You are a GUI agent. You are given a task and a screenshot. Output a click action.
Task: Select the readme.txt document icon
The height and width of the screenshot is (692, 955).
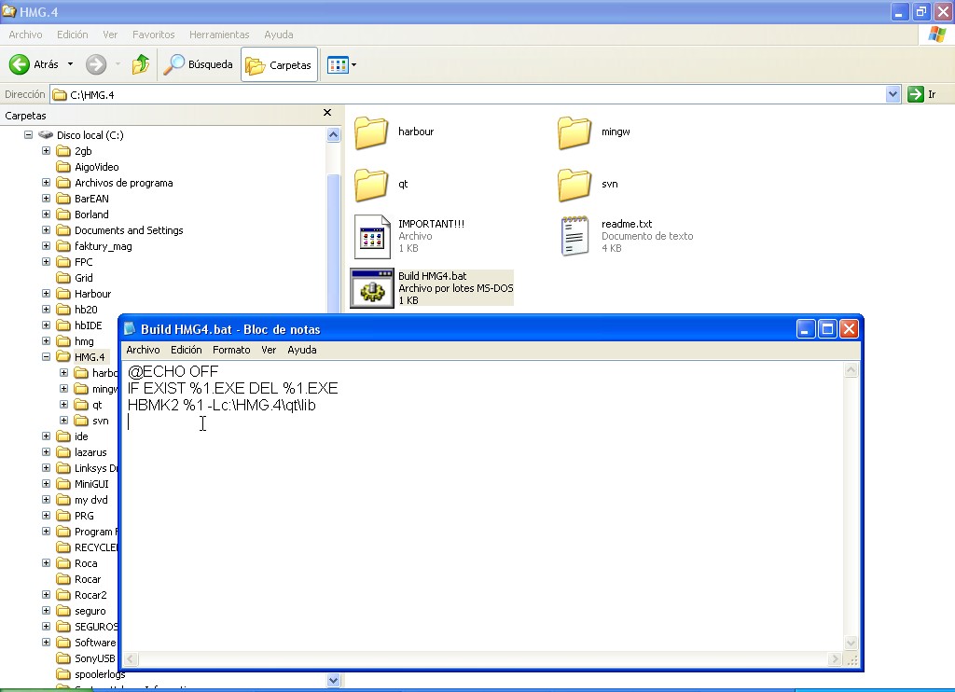tap(574, 236)
